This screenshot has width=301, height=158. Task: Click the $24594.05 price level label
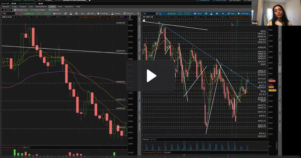[121, 82]
